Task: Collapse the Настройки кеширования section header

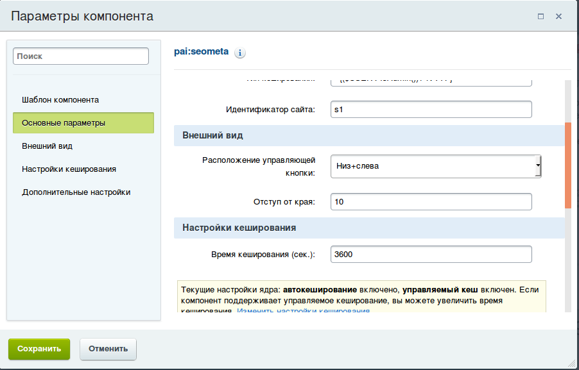Action: pos(368,227)
